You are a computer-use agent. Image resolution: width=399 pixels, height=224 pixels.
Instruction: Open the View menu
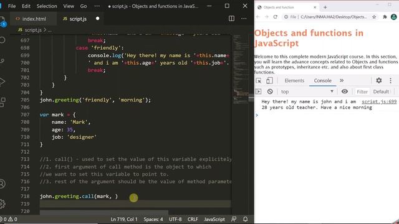coord(69,6)
